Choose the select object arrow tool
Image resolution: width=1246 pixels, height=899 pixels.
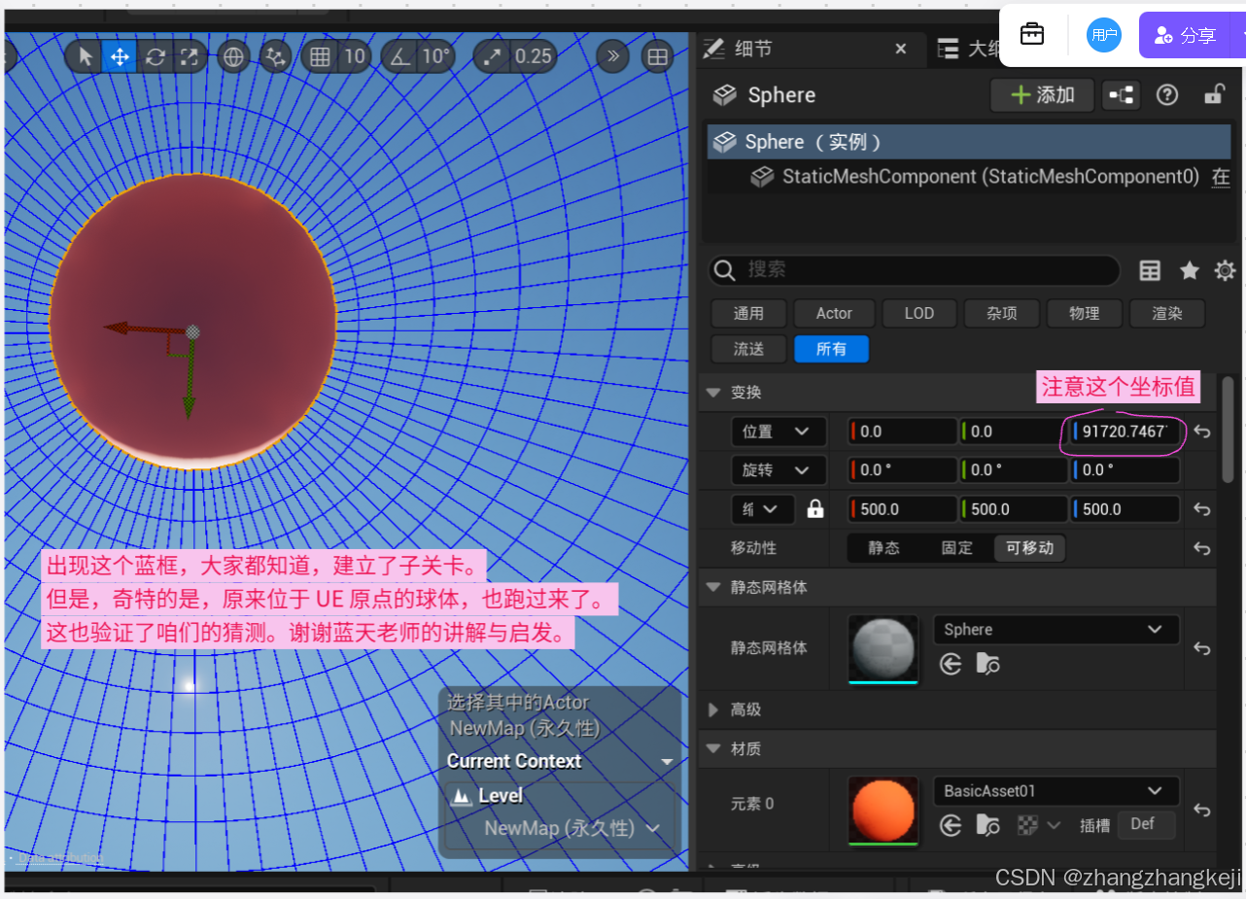pyautogui.click(x=85, y=56)
